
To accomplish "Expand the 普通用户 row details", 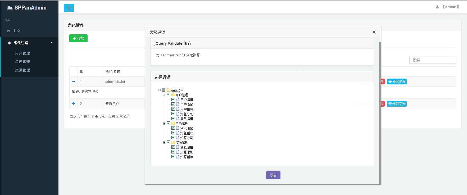I will click(74, 104).
